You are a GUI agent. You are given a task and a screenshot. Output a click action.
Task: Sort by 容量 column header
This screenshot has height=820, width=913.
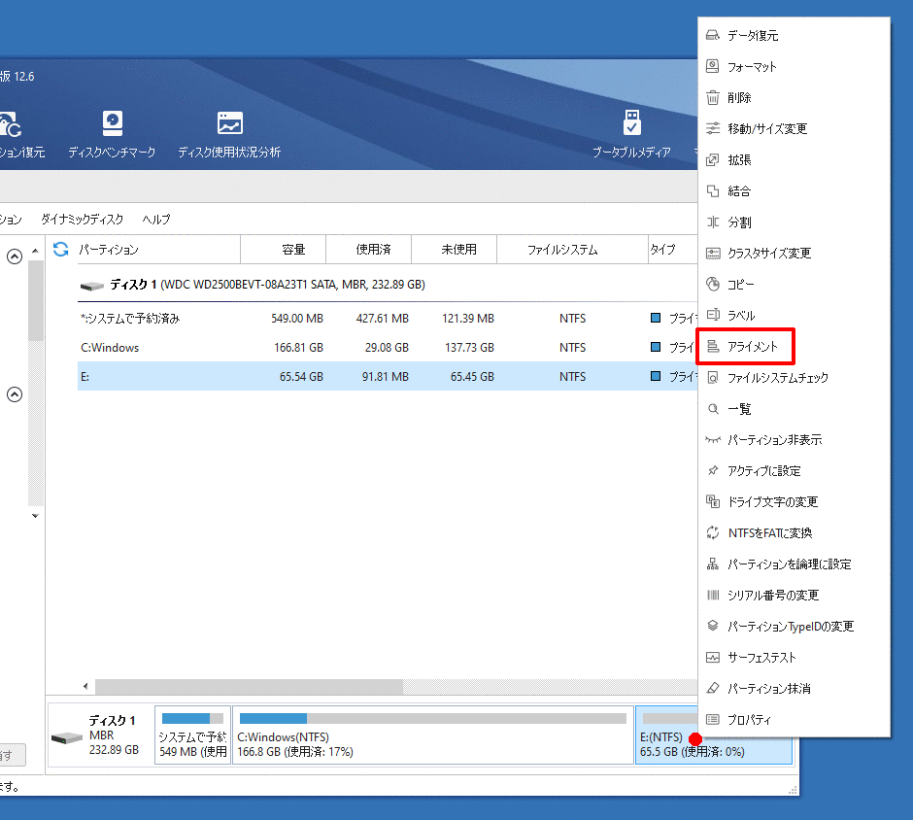point(293,250)
